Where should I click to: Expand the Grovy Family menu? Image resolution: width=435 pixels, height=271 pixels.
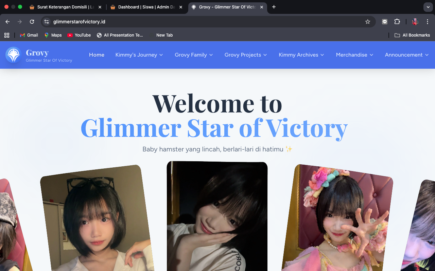pos(194,55)
